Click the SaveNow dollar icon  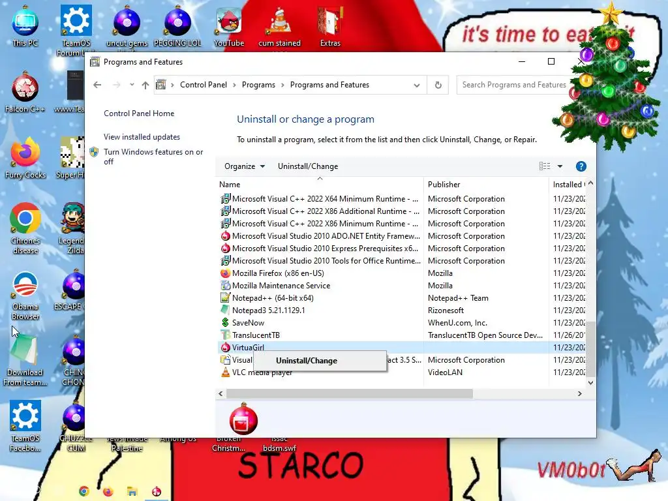[x=225, y=322]
